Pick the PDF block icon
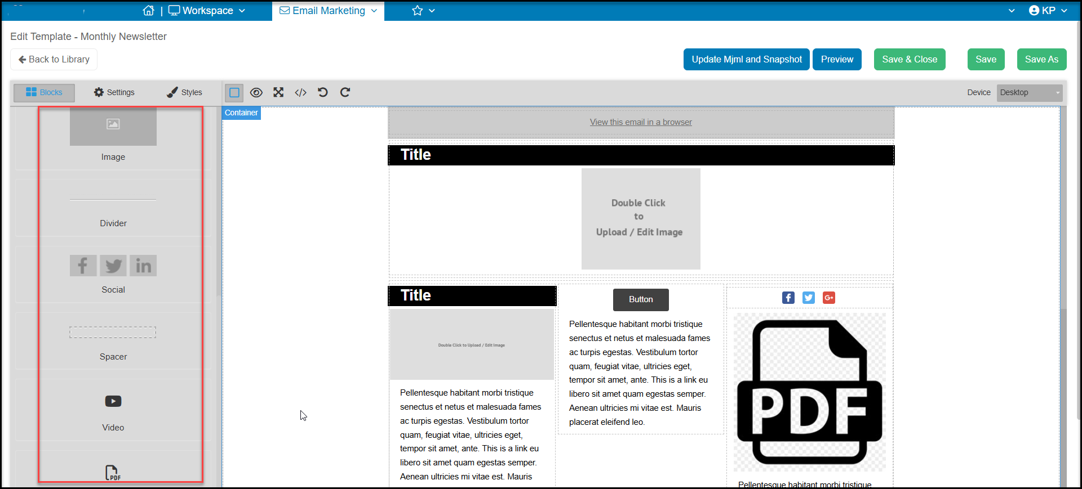1082x489 pixels. [x=113, y=473]
